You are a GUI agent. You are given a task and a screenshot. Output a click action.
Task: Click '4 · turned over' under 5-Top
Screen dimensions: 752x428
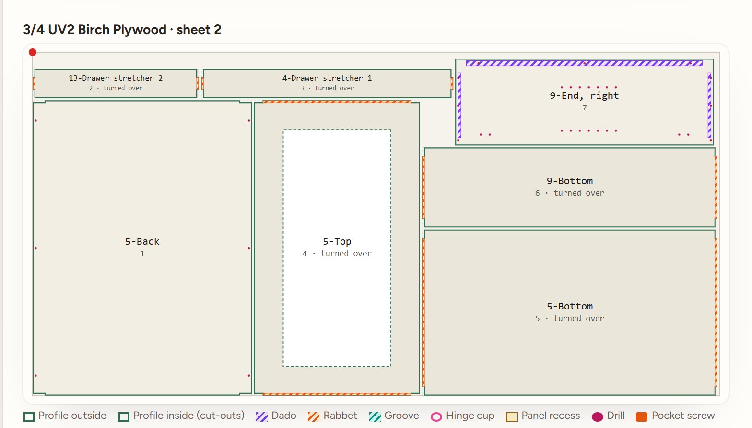pyautogui.click(x=337, y=253)
